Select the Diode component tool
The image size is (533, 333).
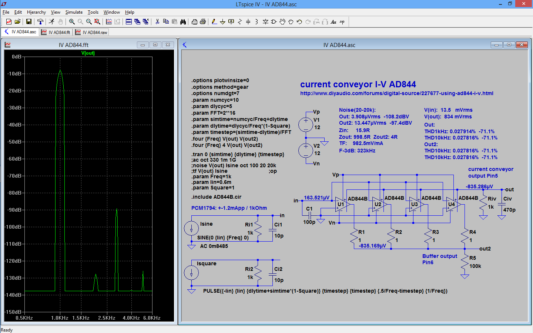point(265,22)
